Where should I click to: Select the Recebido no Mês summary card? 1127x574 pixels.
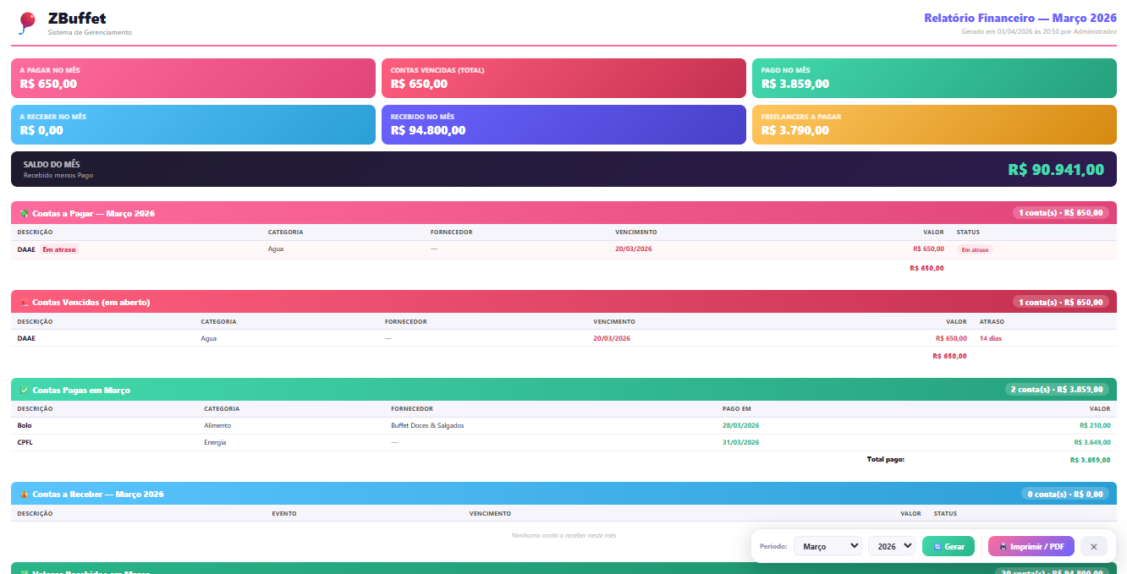(x=563, y=124)
